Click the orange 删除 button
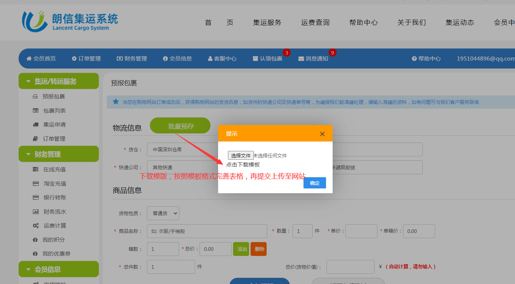Viewport: 515px width, 284px height. (258, 249)
